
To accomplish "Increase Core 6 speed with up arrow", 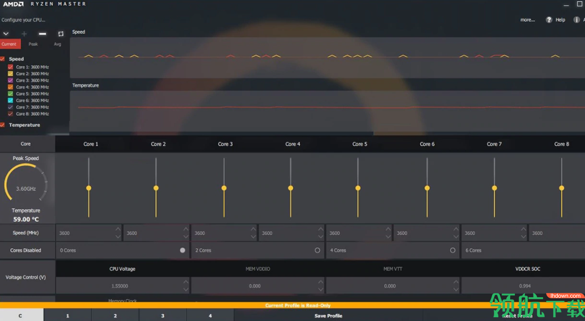I will (456, 229).
